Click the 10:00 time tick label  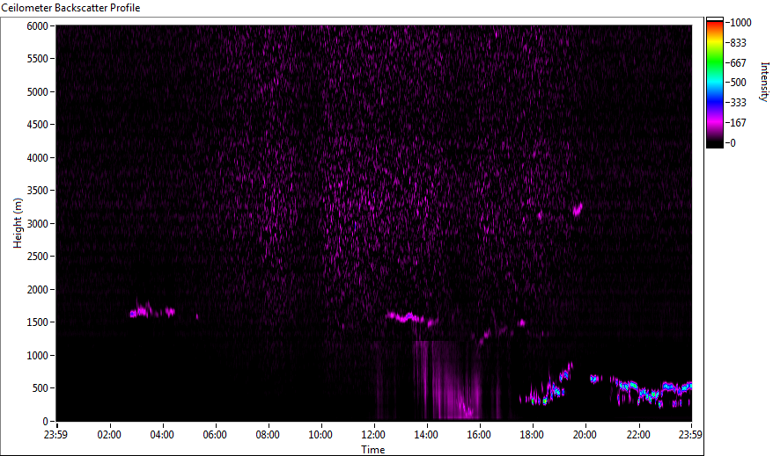[x=320, y=435]
